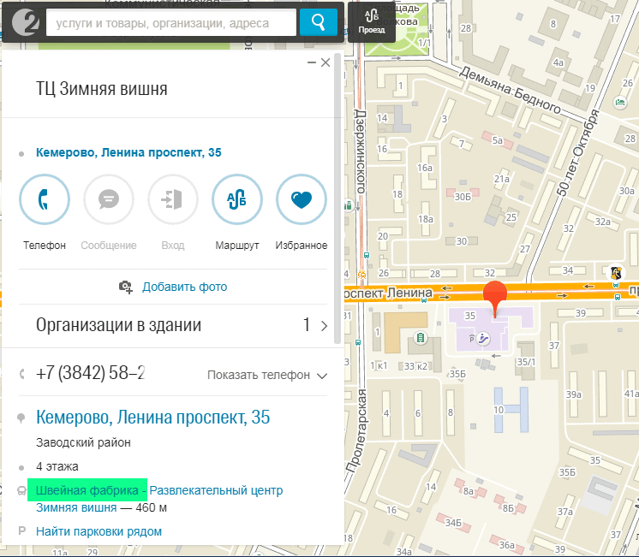Click the Маршрут route icon
The image size is (639, 557).
point(237,199)
